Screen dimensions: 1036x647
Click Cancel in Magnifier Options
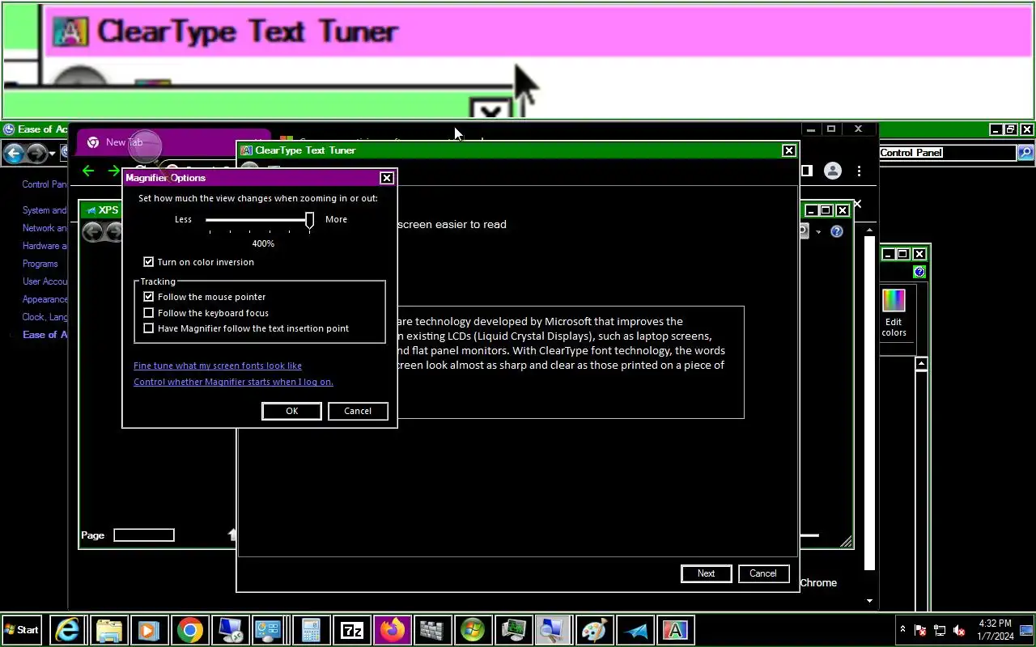[358, 411]
